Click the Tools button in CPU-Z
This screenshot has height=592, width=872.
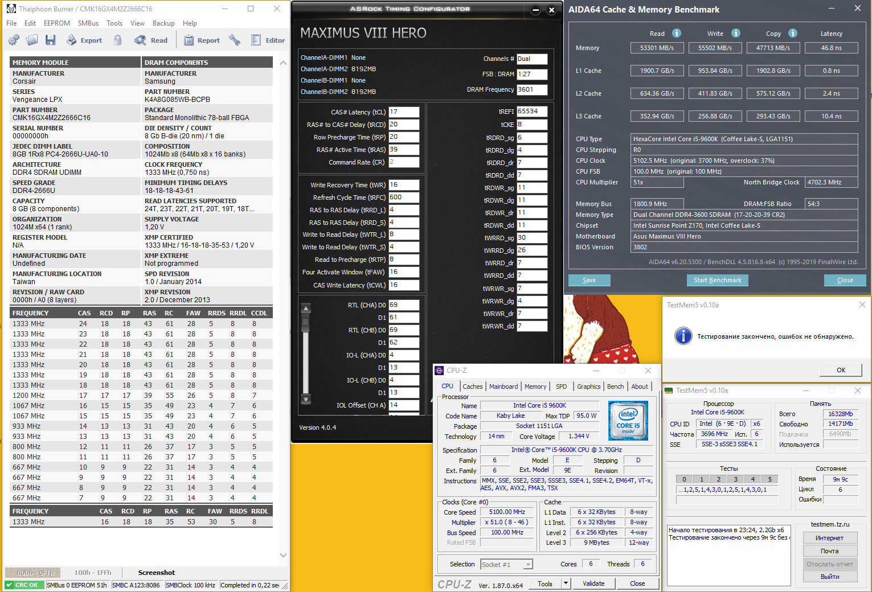tap(545, 583)
